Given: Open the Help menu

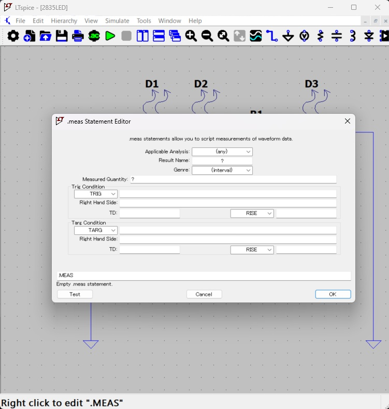Looking at the screenshot, I should click(195, 21).
